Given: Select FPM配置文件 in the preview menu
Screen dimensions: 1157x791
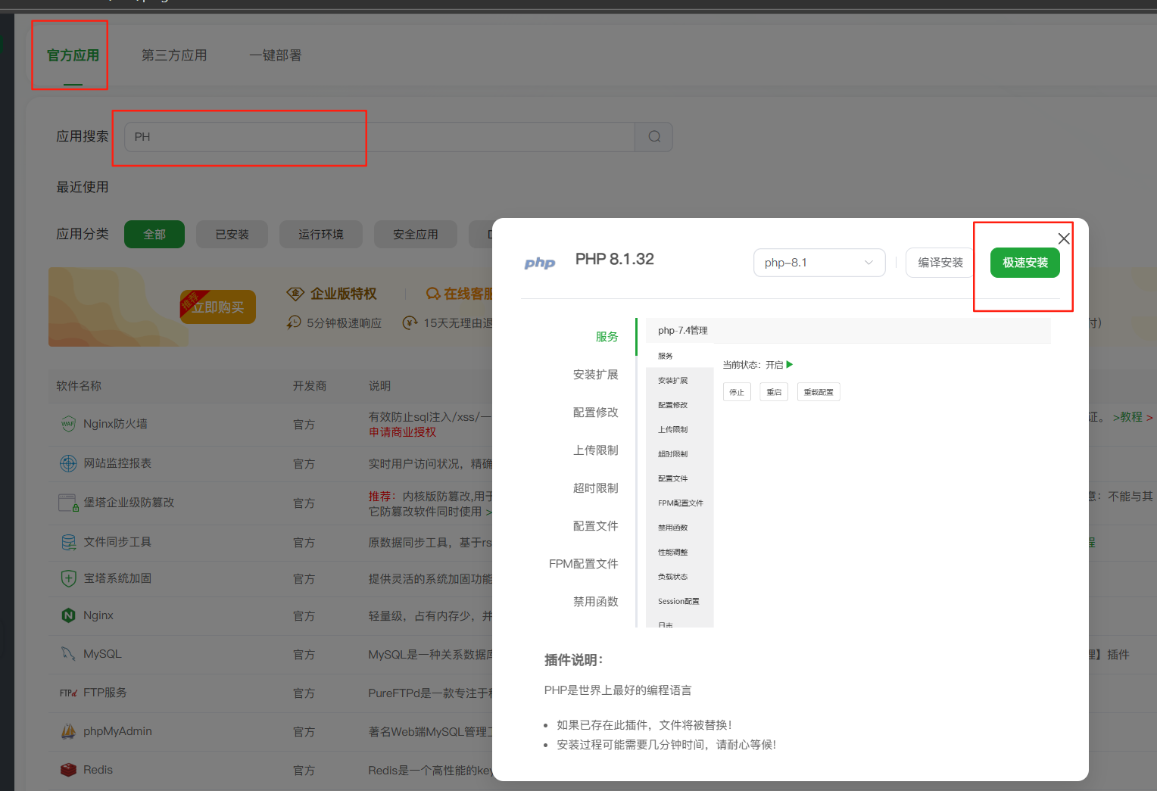Looking at the screenshot, I should (584, 564).
